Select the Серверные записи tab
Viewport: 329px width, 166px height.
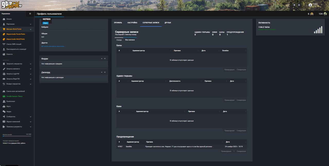click(x=151, y=23)
